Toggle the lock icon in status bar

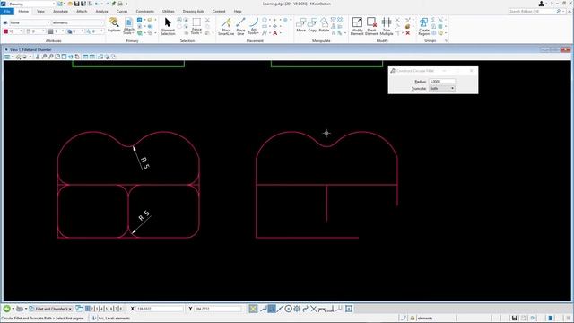coord(413,318)
